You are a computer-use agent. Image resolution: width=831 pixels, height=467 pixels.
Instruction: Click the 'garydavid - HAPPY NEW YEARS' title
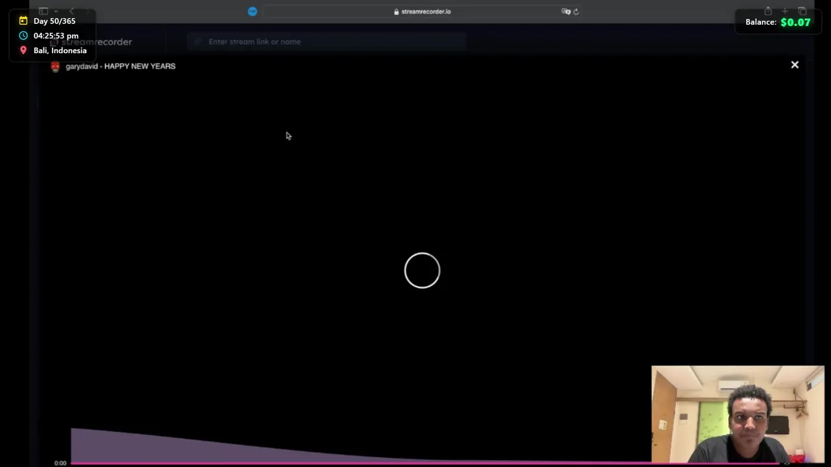coord(120,66)
